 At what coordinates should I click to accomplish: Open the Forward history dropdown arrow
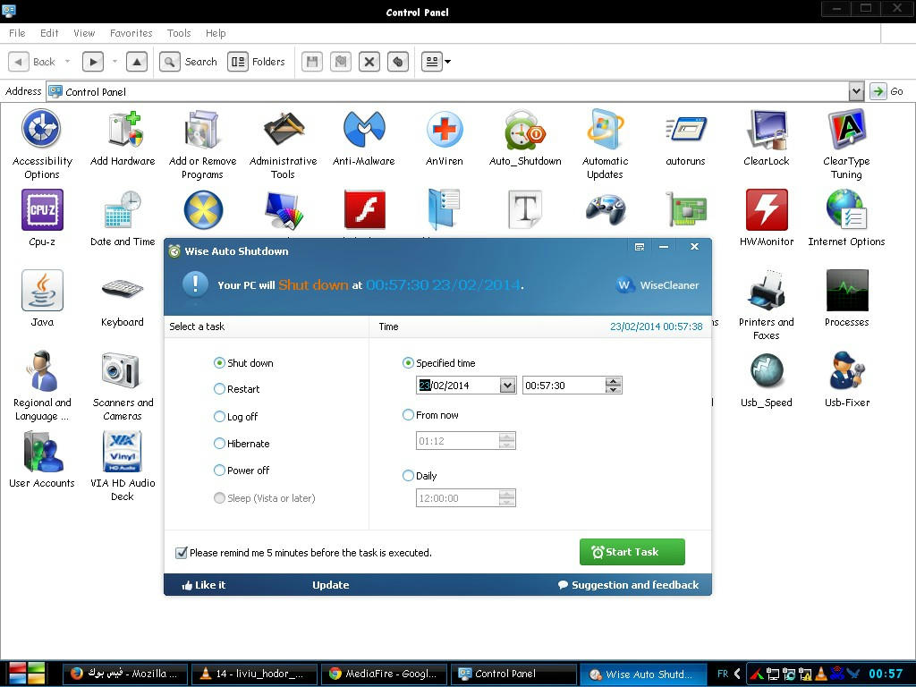pos(114,62)
